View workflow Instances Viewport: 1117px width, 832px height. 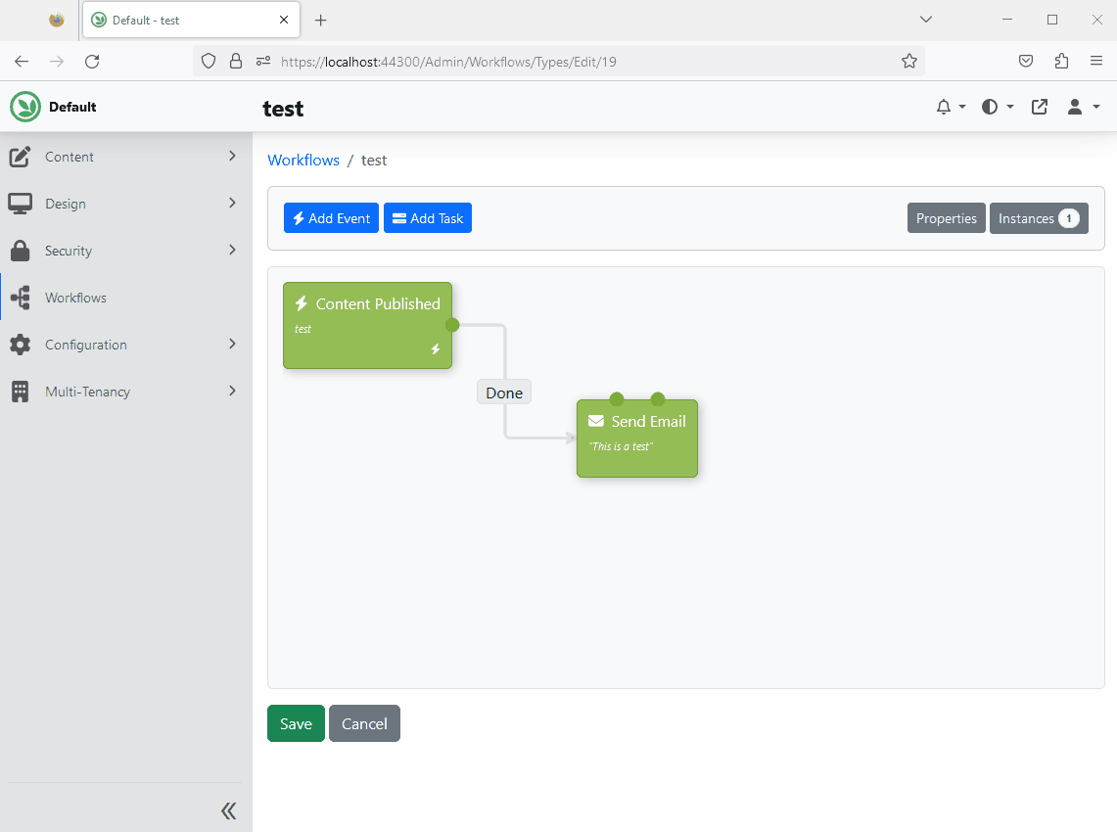1039,218
